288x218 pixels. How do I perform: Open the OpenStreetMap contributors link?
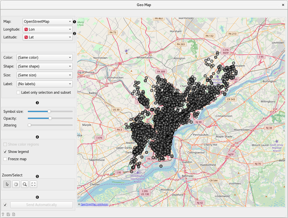coord(94,204)
